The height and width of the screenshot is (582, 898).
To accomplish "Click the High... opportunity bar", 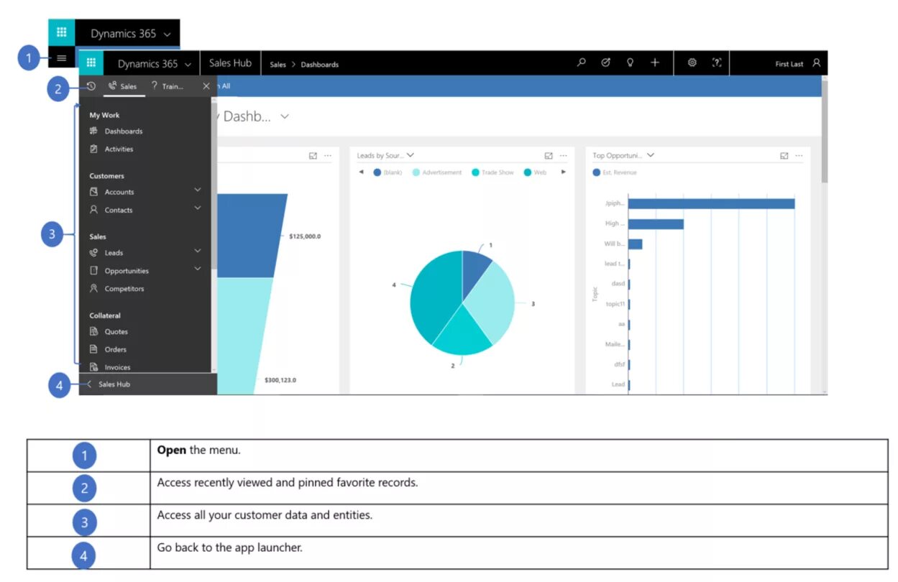I will [x=656, y=224].
